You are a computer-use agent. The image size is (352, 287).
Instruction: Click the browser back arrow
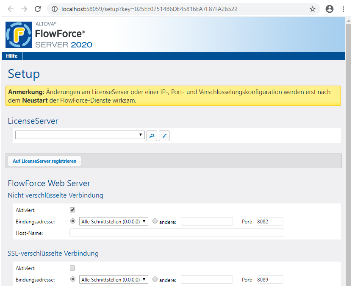(11, 9)
